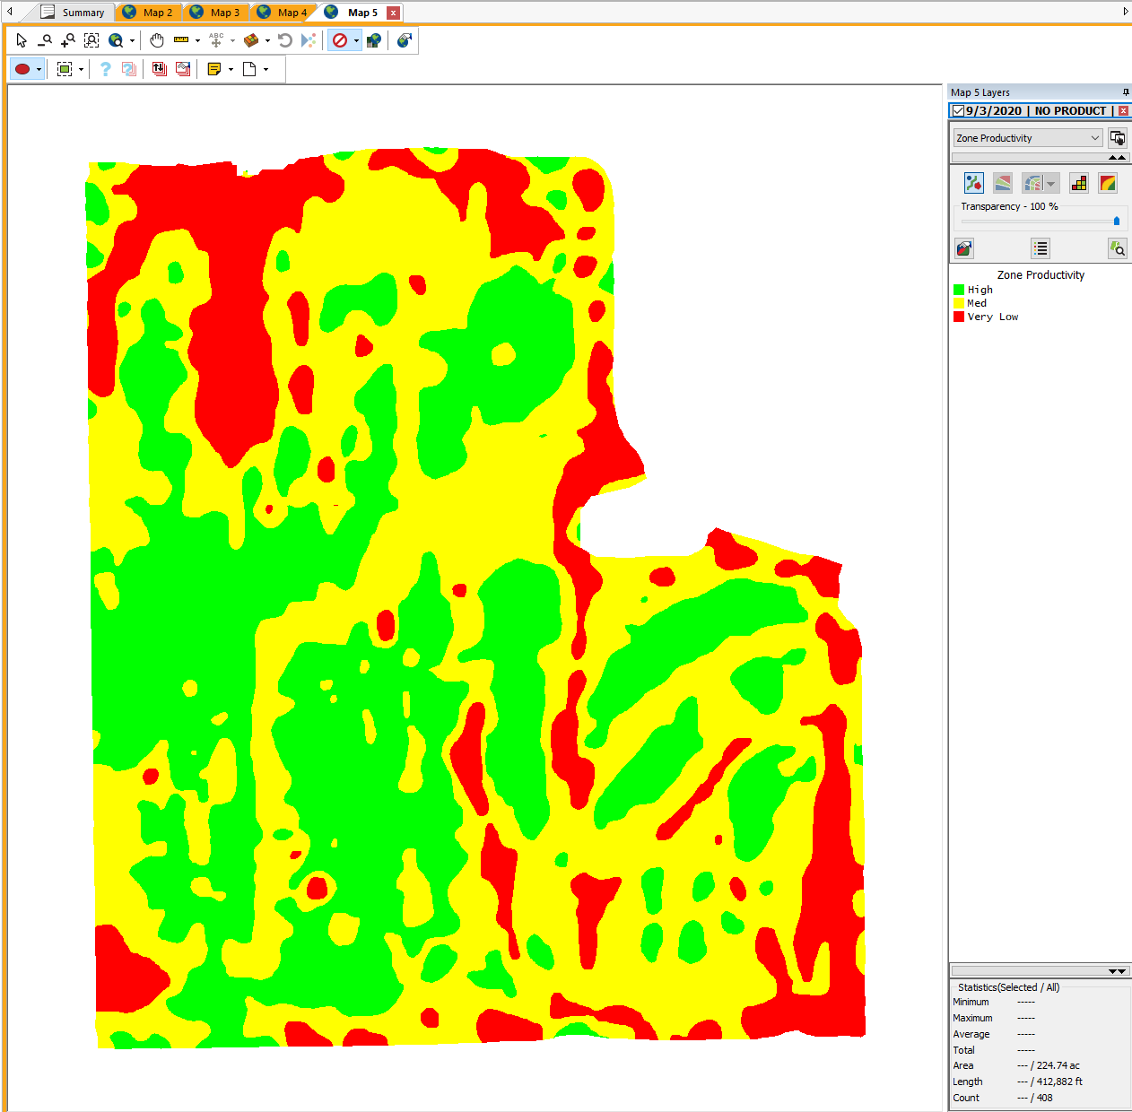The image size is (1132, 1112).
Task: Close the Map 5 tab
Action: pyautogui.click(x=393, y=13)
